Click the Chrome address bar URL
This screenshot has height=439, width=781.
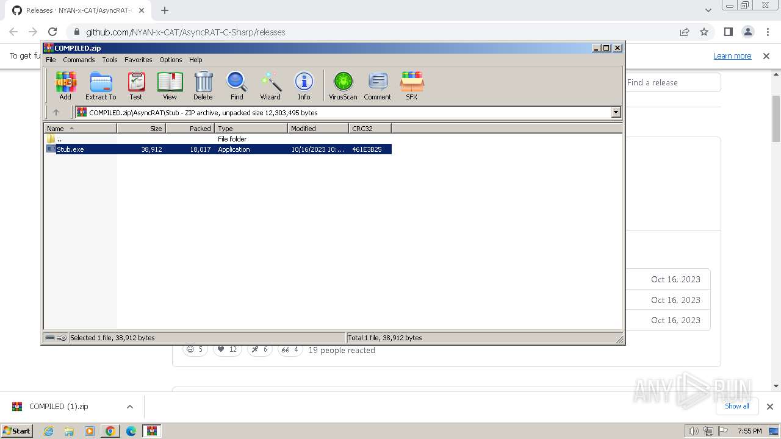click(x=185, y=32)
